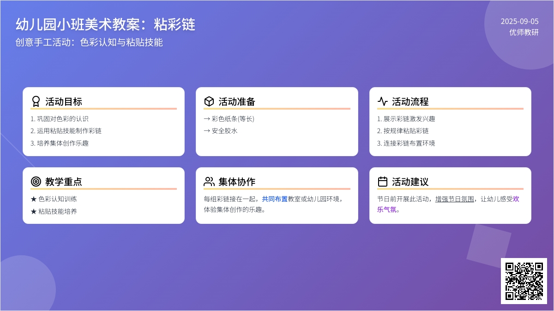
Task: Click the award icon beside 活动目标
Action: click(36, 101)
